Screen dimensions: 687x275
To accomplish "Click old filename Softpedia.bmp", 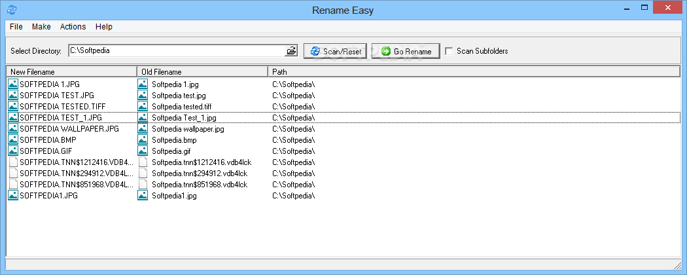I will pyautogui.click(x=175, y=140).
